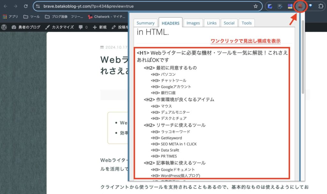
Task: Select the H2 リサーチに使えるツール row
Action: point(175,125)
